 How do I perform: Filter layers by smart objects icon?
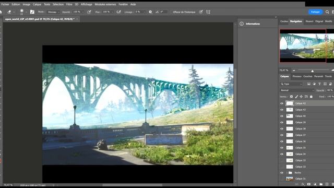(330, 84)
